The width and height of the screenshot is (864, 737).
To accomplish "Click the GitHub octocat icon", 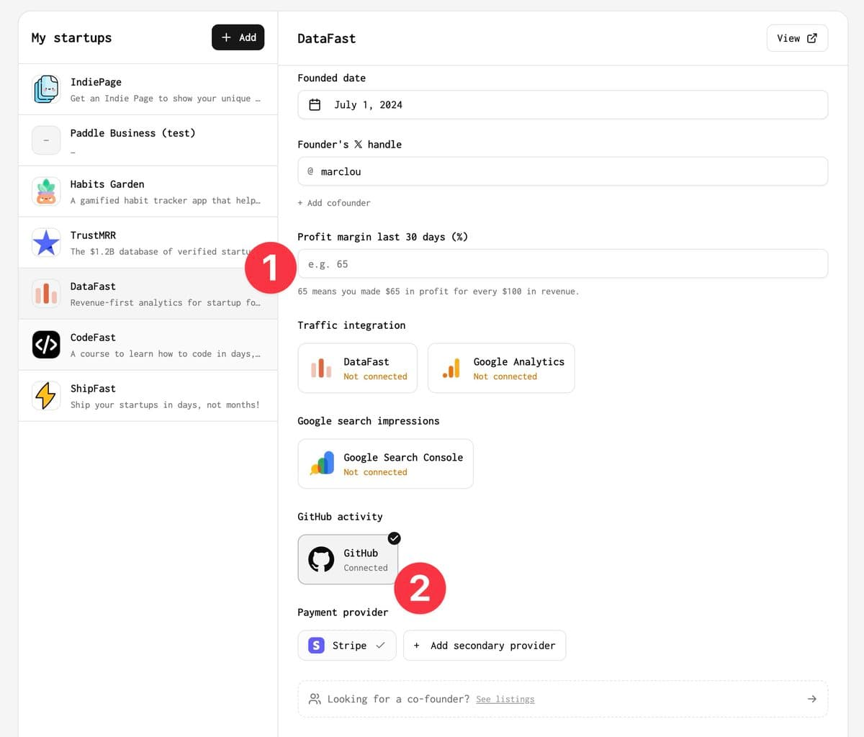I will coord(321,559).
